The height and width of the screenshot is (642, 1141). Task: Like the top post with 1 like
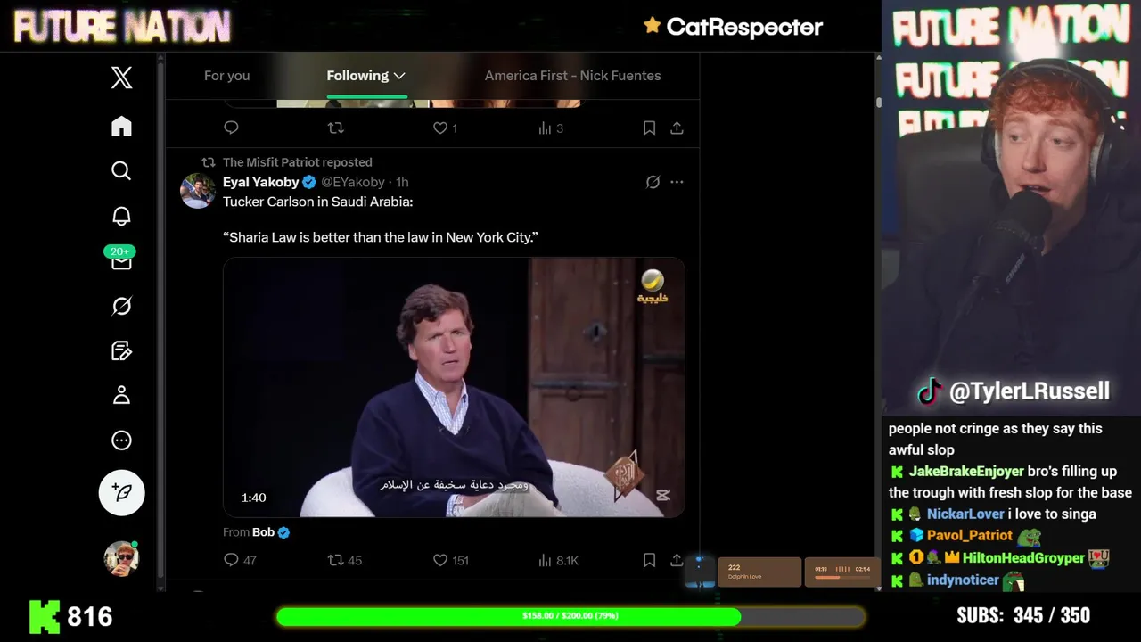click(x=445, y=128)
